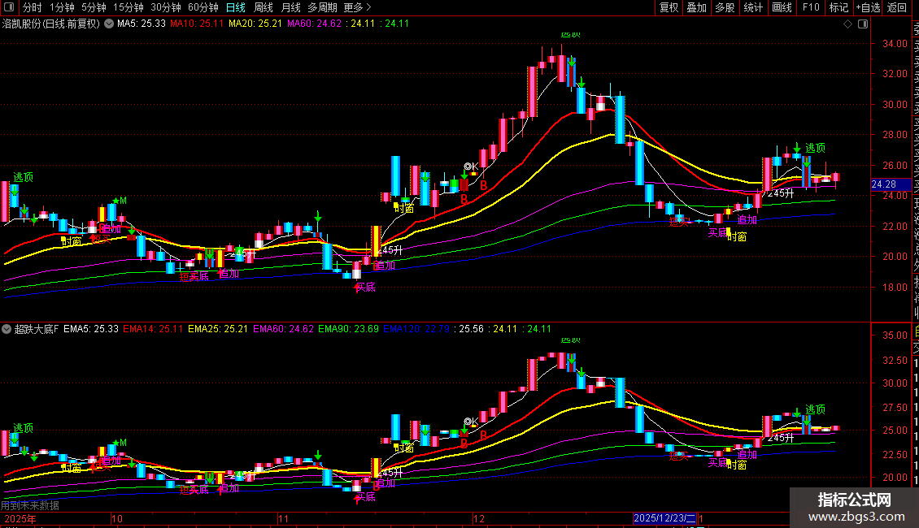
Task: Open the 多周期 multi-period view
Action: (322, 7)
